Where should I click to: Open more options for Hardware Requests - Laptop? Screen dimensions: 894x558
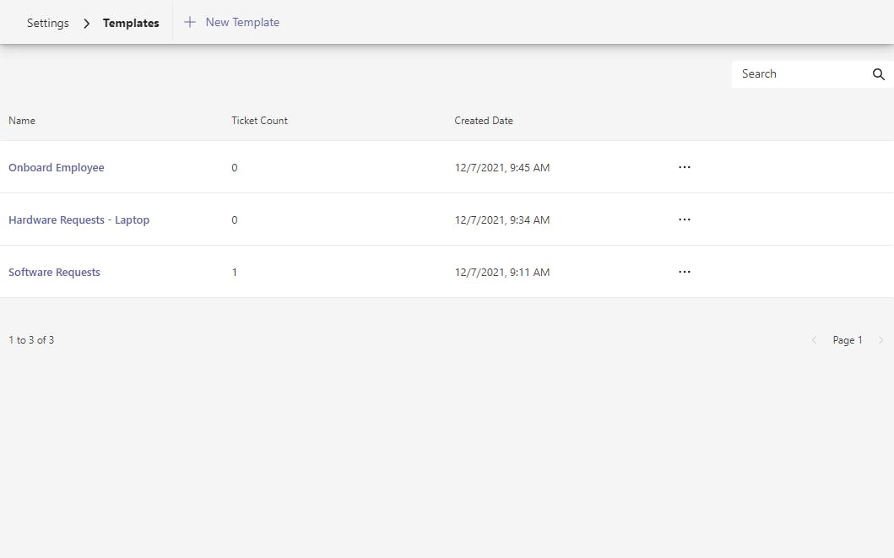(x=684, y=219)
